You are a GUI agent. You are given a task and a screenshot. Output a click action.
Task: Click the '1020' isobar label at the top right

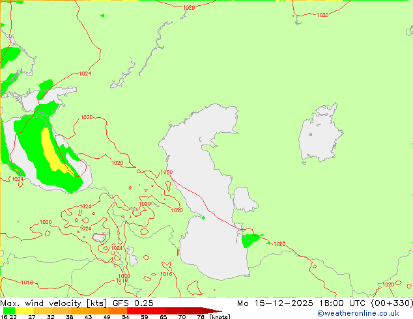(x=322, y=15)
